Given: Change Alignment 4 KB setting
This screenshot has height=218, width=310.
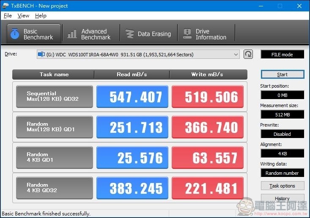Looking at the screenshot, I should click(x=283, y=154).
